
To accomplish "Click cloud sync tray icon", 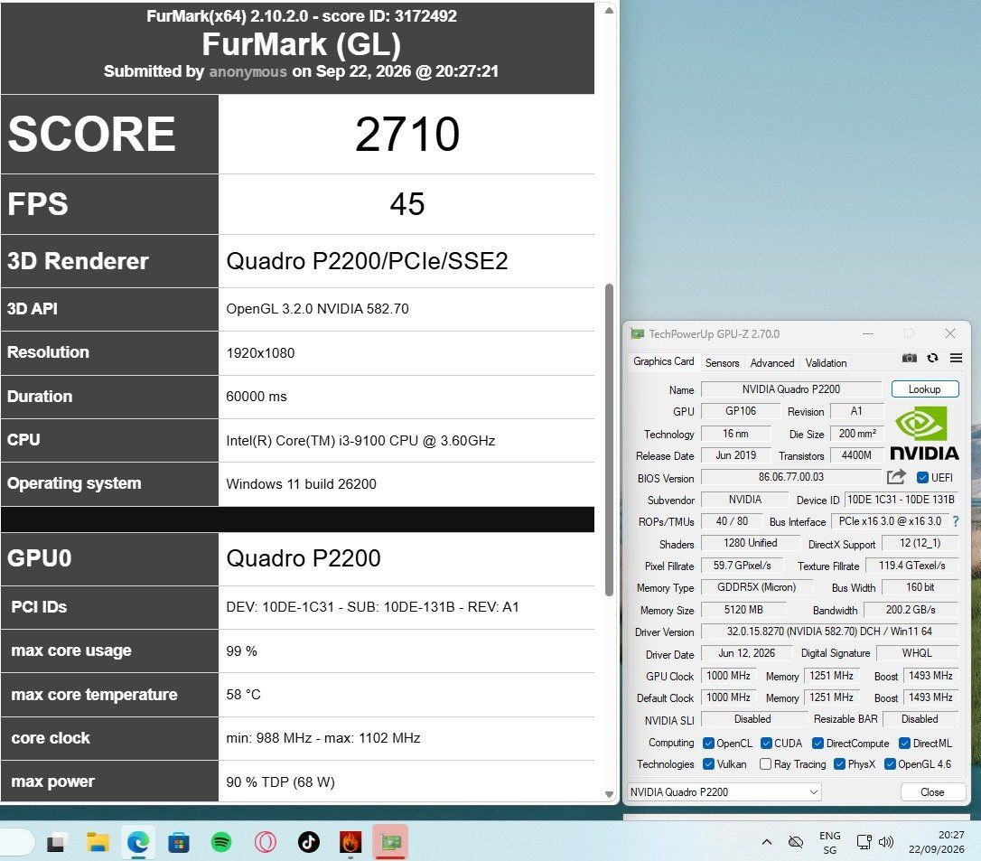I will point(796,842).
